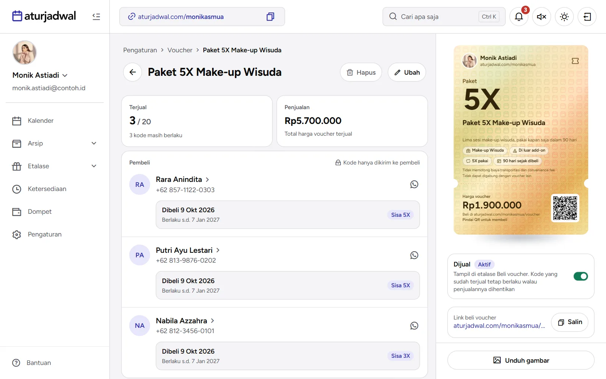Screen dimensions: 606x379
Task: Click the aturjadwal.com/monikasmua address field
Action: point(202,17)
